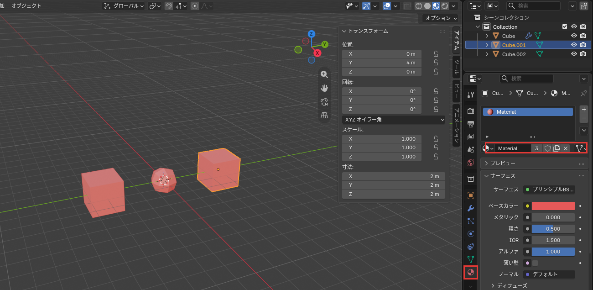Viewport: 593px width, 290px height.
Task: Click the viewport pan hand icon
Action: [324, 88]
